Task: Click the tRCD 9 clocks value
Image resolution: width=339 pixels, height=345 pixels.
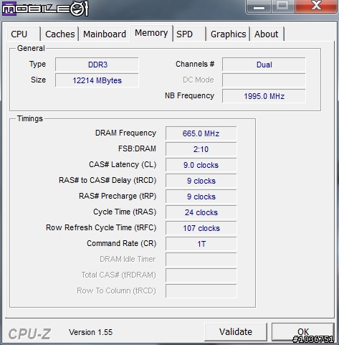Action: (201, 181)
